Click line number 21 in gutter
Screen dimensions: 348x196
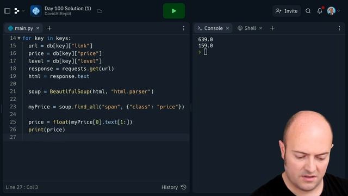tap(13, 91)
